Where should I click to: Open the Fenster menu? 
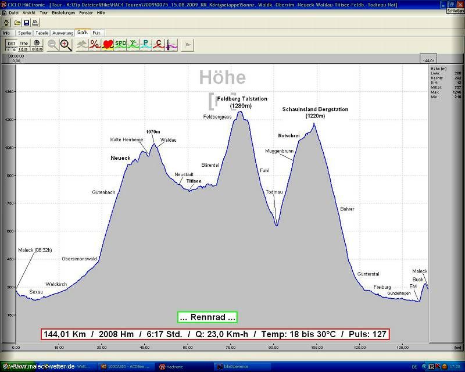point(86,12)
